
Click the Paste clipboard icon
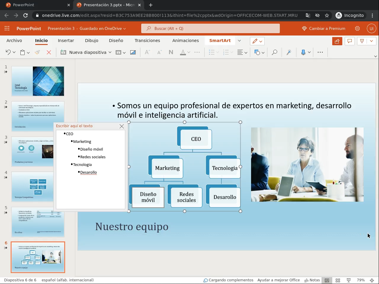(23, 52)
